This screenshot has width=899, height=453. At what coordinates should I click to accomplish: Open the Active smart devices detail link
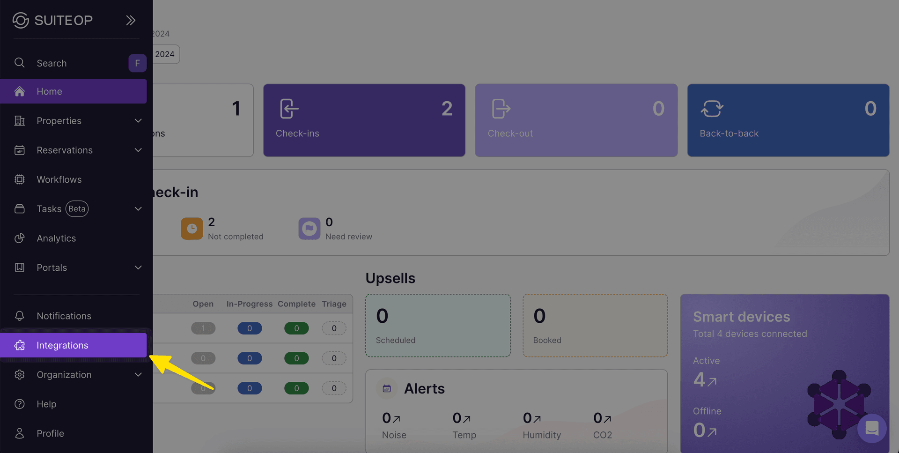pos(711,381)
